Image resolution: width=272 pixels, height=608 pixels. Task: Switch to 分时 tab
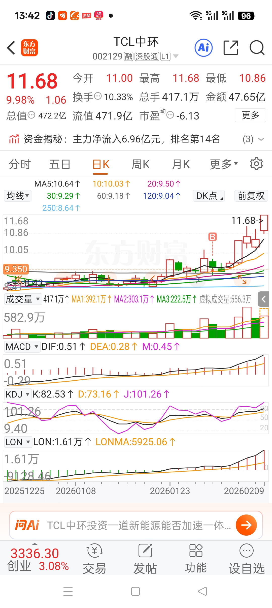(x=20, y=164)
